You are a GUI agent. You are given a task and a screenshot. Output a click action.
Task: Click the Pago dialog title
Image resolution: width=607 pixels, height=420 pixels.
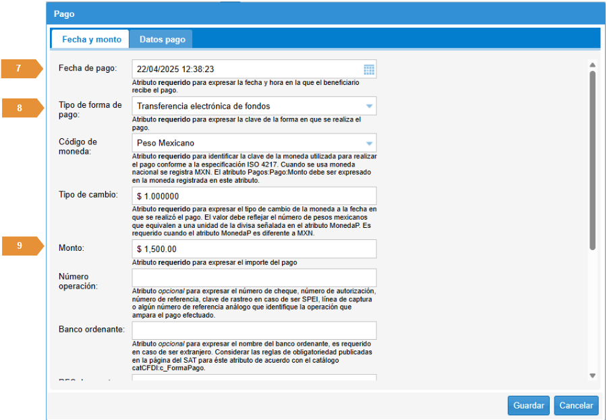click(64, 14)
